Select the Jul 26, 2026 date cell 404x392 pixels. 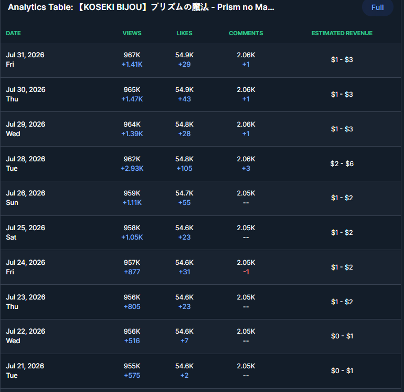click(x=26, y=198)
